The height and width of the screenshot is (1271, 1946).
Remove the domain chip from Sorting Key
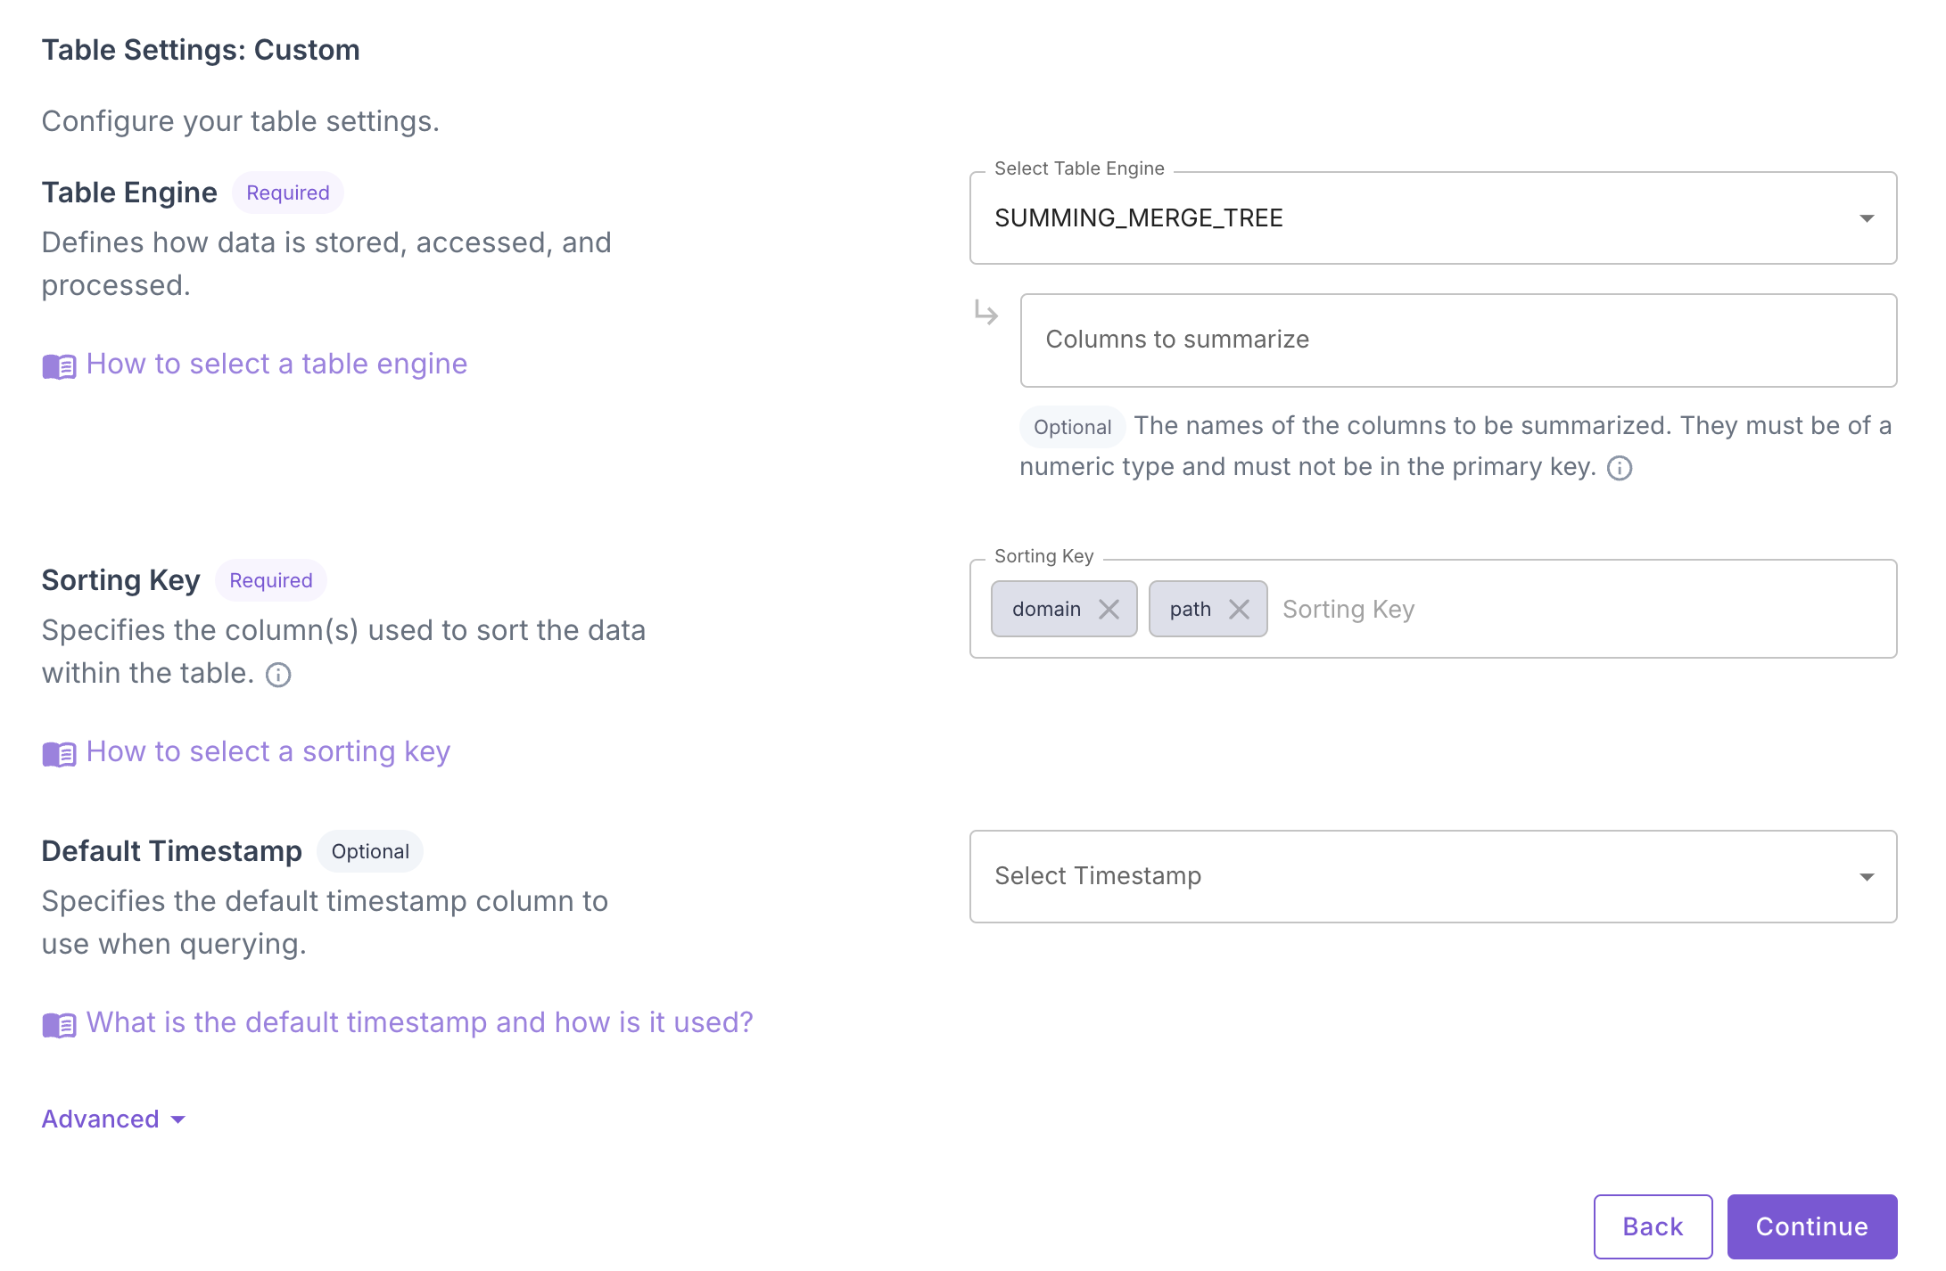click(1110, 610)
